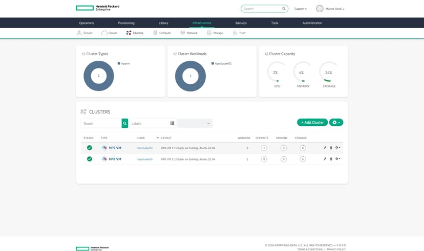Click the green search button in Clusters panel

point(124,123)
